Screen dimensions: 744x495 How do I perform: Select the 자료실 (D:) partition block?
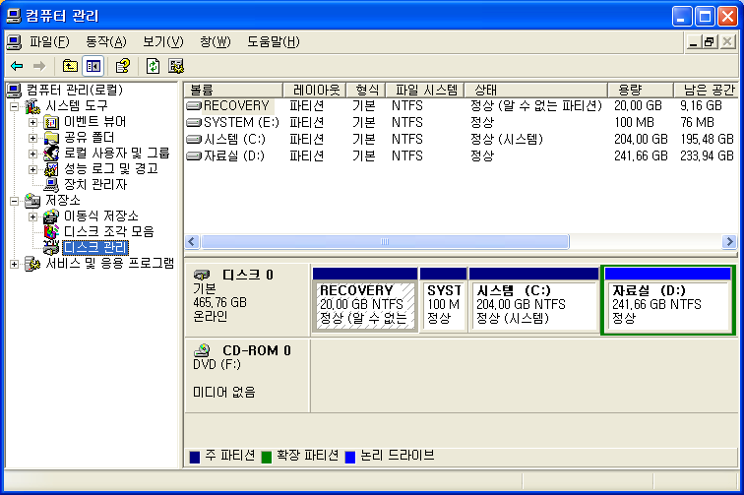668,300
